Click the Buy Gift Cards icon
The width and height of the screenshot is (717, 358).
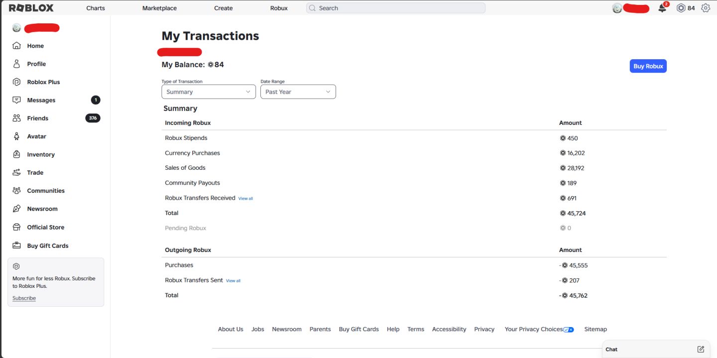point(16,245)
